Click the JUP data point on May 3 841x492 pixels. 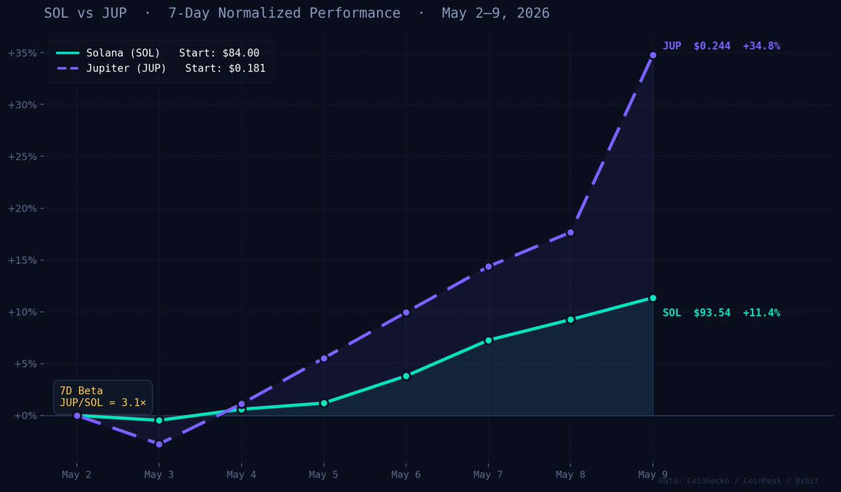click(159, 444)
